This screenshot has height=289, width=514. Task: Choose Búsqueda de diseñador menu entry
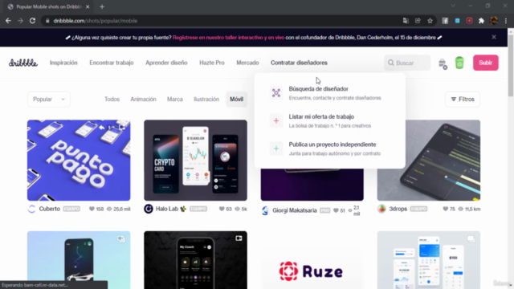click(x=330, y=93)
